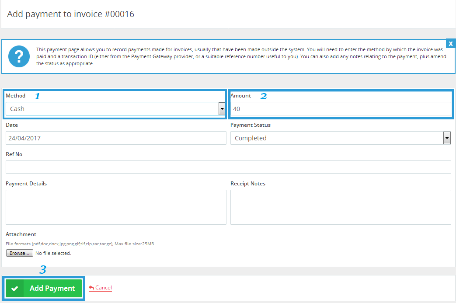
Task: Open the Payment Status dropdown
Action: point(341,138)
